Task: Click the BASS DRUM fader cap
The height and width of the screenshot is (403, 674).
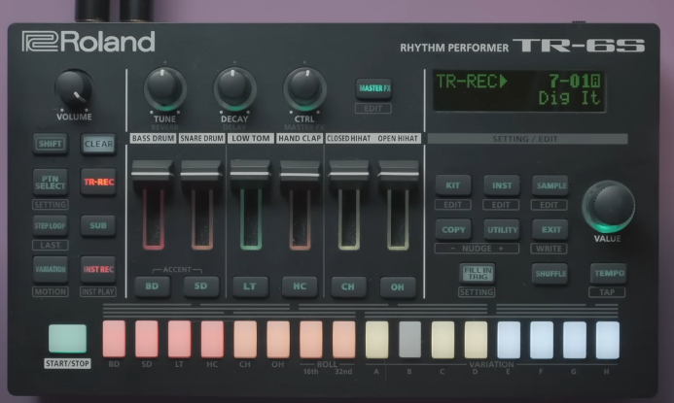Action: [x=152, y=173]
